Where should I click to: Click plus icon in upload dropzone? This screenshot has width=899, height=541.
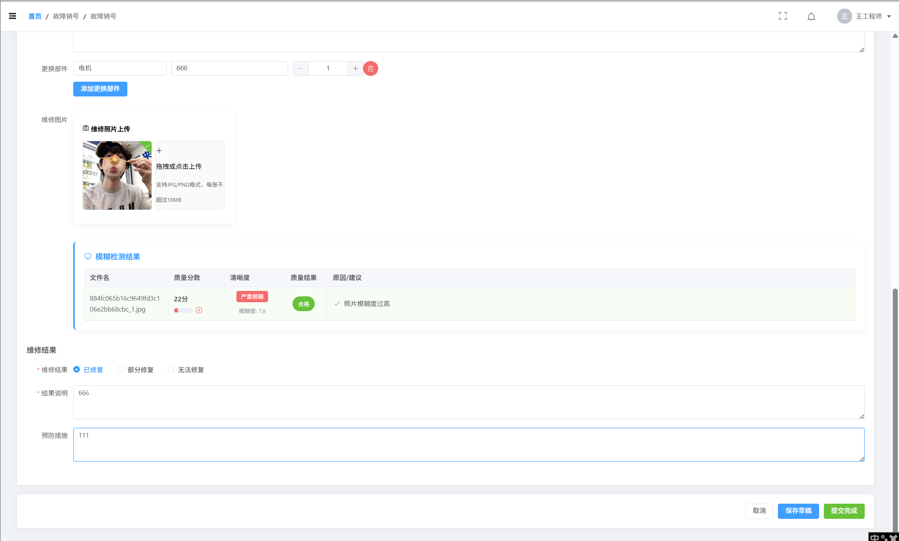tap(159, 151)
